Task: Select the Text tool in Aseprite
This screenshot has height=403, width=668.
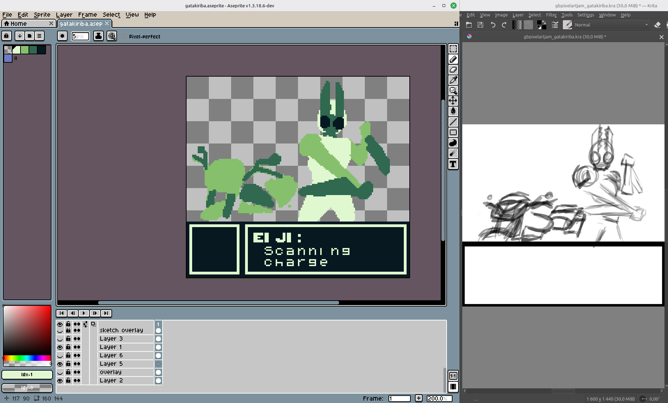Action: [453, 164]
